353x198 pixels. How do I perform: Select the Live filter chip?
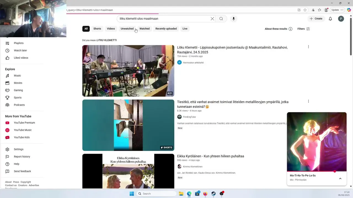(185, 29)
